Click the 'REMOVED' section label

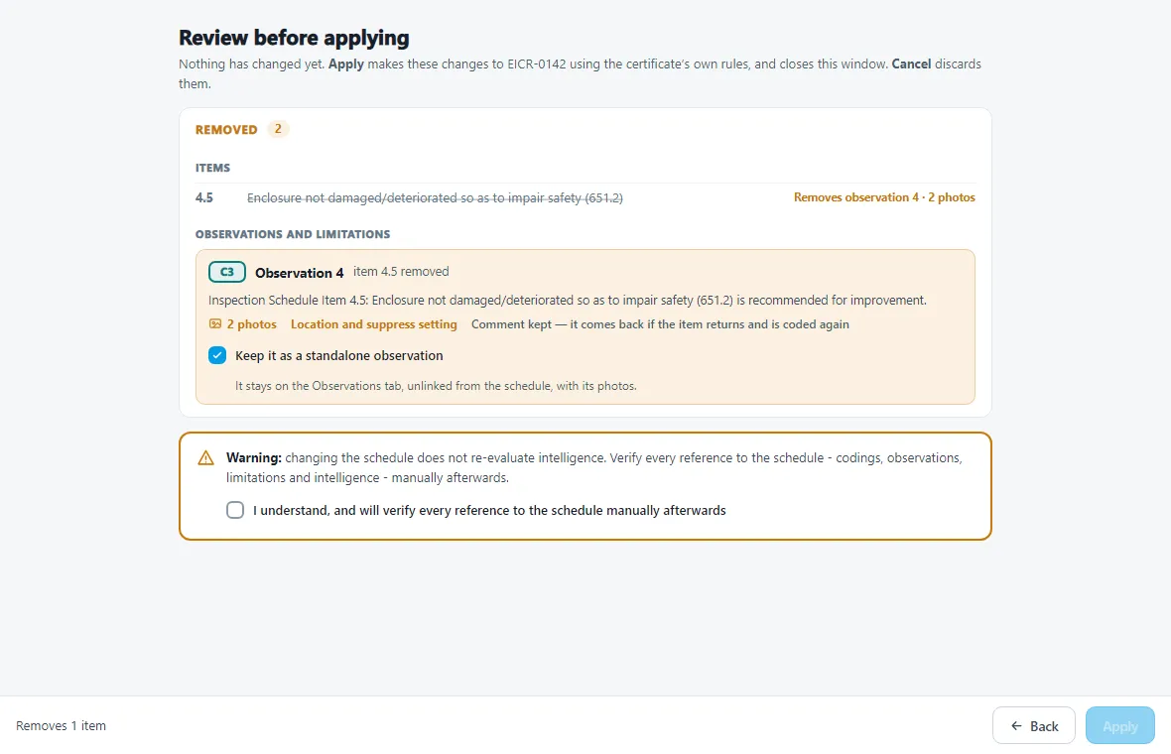coord(226,130)
